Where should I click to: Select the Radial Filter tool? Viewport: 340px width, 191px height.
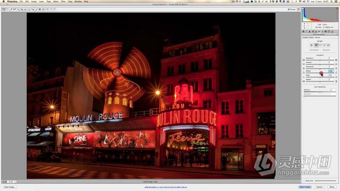coord(44,9)
